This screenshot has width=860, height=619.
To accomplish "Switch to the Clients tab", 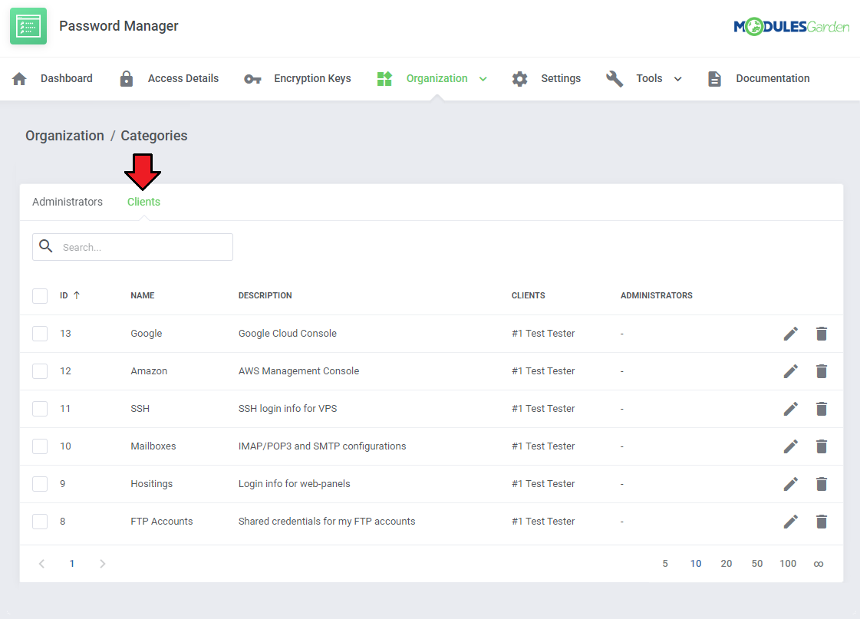I will (x=143, y=202).
